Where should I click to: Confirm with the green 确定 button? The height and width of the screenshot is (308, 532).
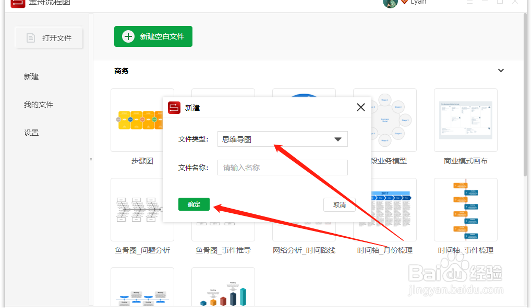click(194, 204)
